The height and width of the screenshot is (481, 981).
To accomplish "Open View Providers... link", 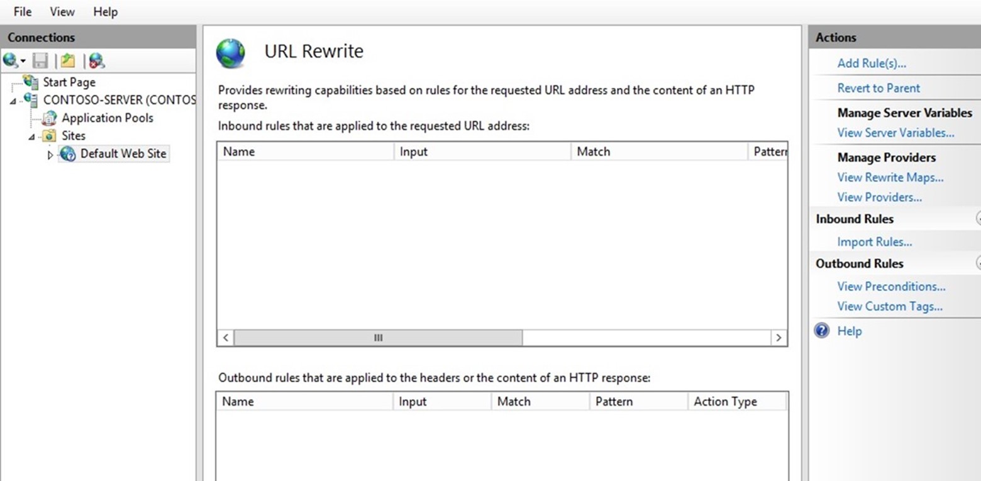I will pos(880,197).
